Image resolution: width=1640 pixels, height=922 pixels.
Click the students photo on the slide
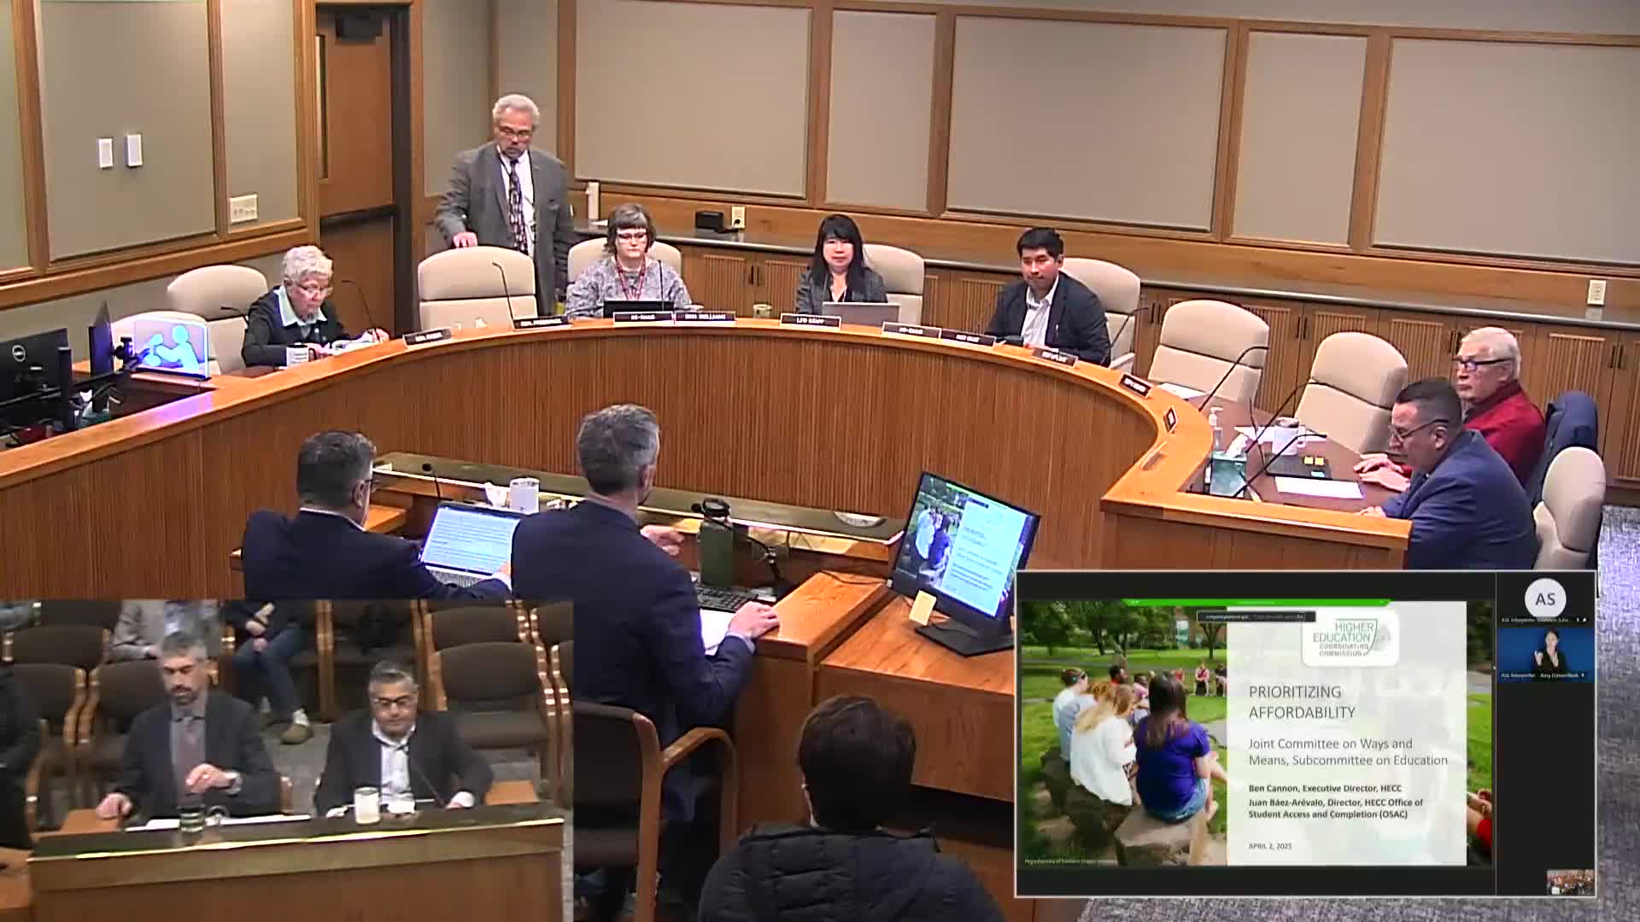click(1123, 734)
